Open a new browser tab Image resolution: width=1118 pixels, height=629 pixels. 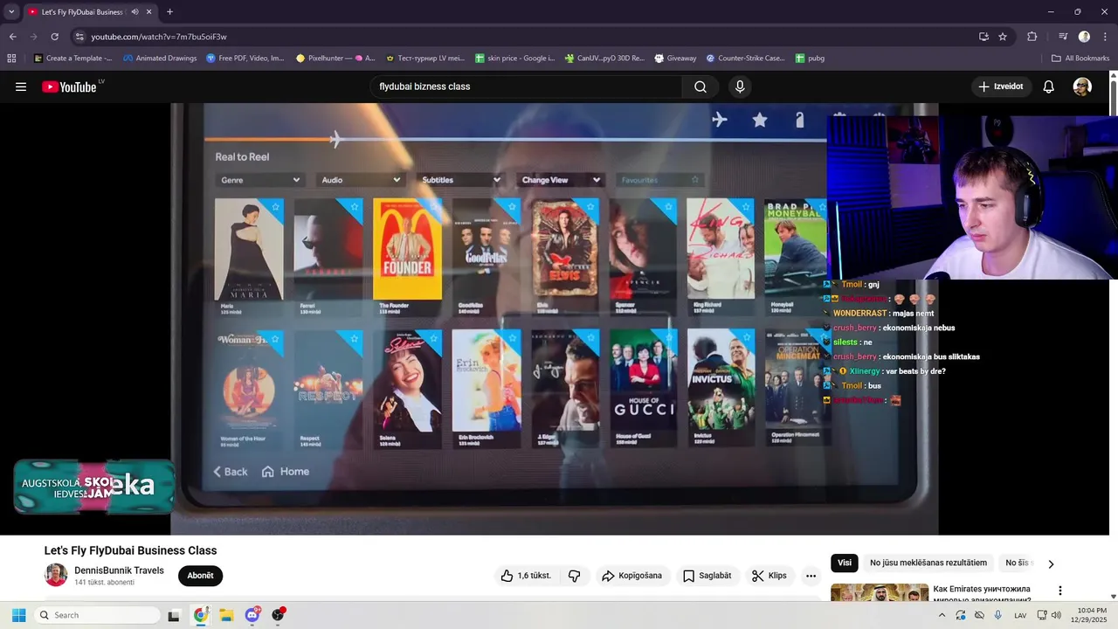169,12
